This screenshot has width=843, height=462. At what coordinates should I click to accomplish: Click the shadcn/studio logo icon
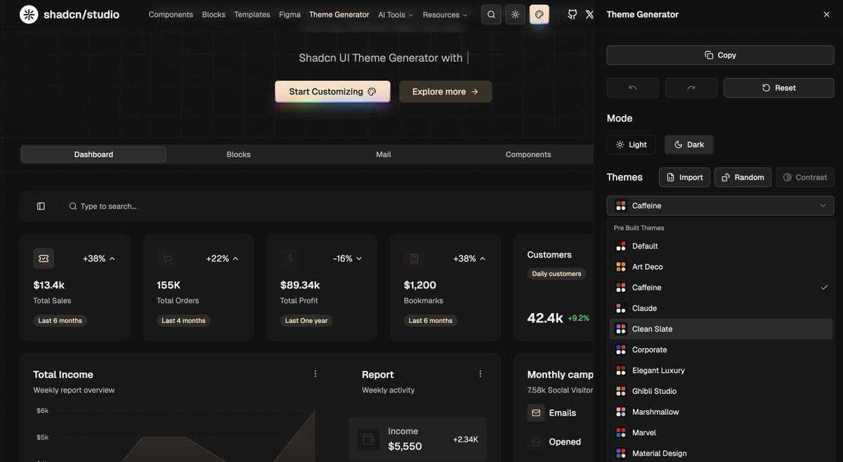(29, 14)
